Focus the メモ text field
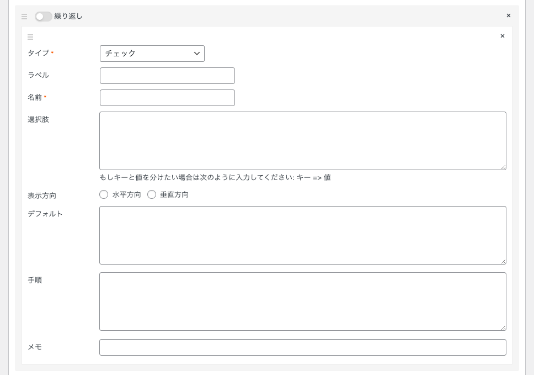The width and height of the screenshot is (534, 375). pyautogui.click(x=303, y=347)
